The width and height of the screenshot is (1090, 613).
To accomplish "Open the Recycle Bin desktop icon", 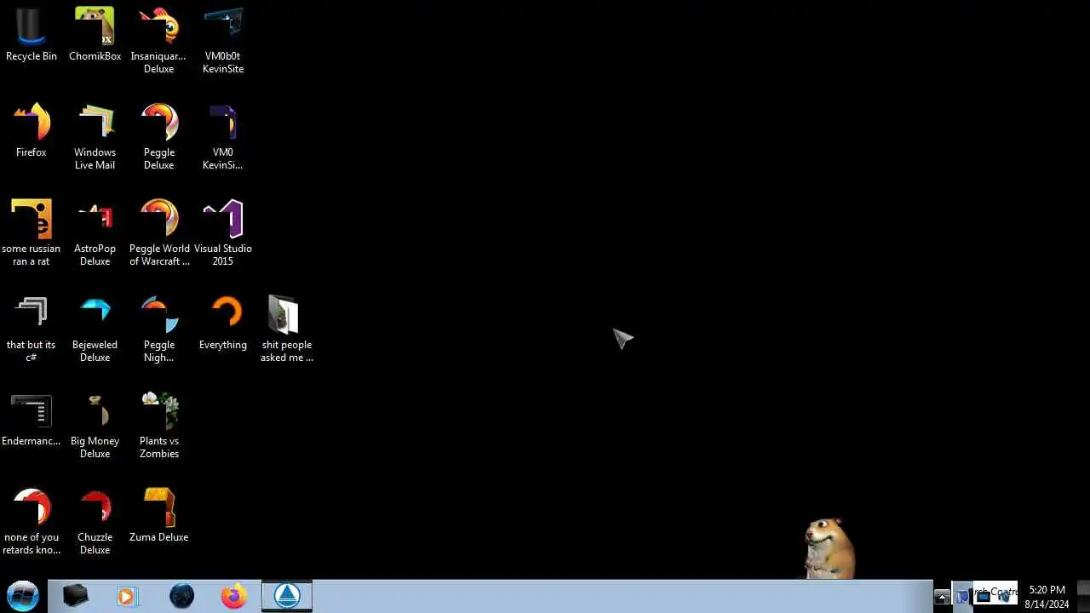I will [x=32, y=35].
